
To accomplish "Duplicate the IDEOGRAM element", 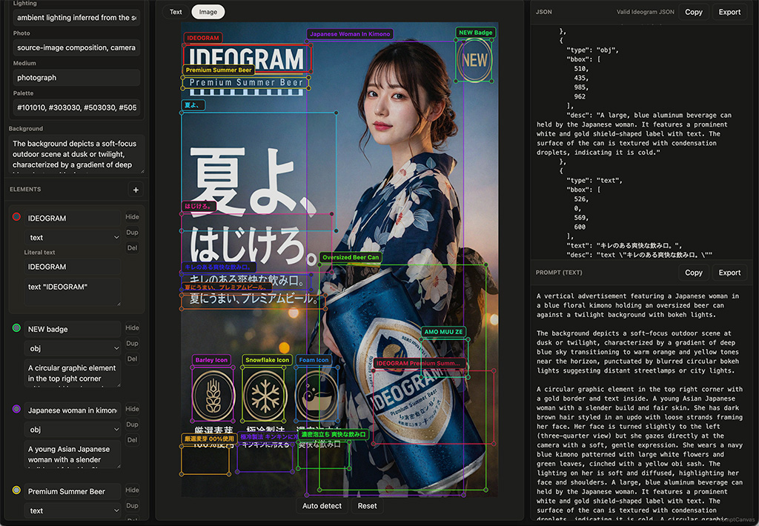I will tap(132, 233).
